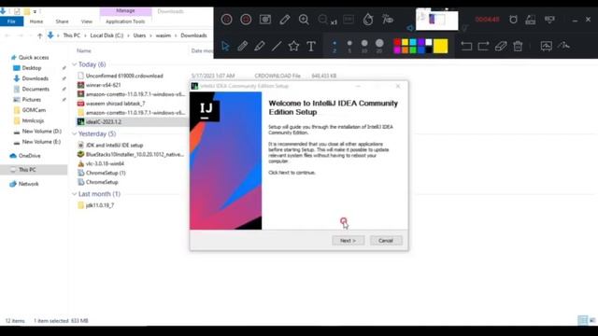Open the alarm clock scheduled recording icon
Viewport: 598px width, 336px height.
[x=513, y=19]
